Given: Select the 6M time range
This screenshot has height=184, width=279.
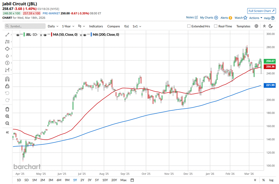Looking at the screenshot, I should [x=59, y=180].
